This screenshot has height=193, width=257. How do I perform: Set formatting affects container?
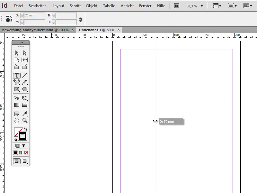(18, 146)
